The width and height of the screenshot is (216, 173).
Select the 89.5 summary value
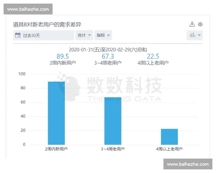tap(63, 56)
